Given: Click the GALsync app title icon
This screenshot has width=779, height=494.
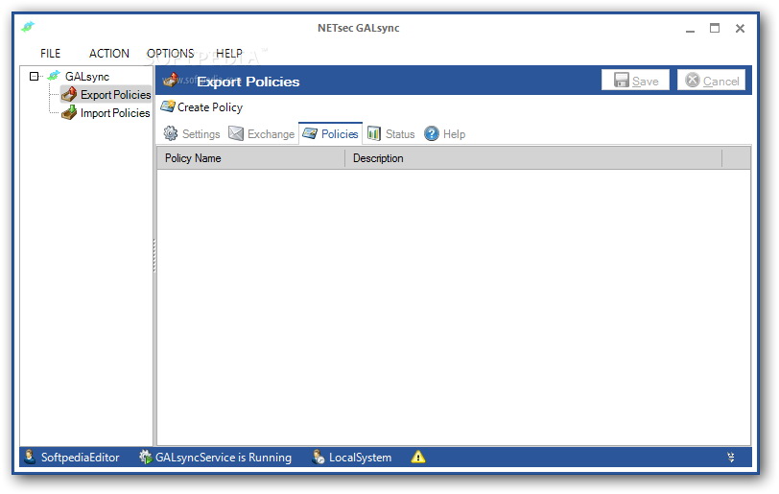Looking at the screenshot, I should click(28, 26).
